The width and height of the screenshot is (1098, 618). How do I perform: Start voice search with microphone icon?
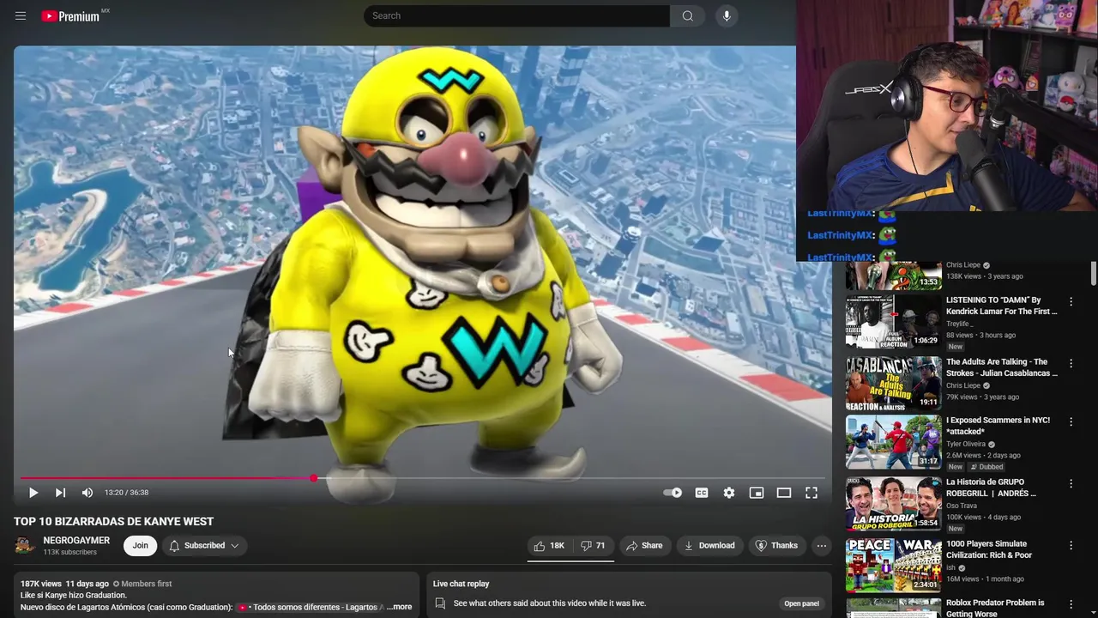click(x=727, y=15)
